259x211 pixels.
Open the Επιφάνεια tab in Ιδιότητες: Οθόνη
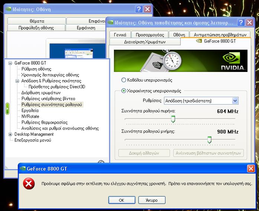tap(86, 21)
